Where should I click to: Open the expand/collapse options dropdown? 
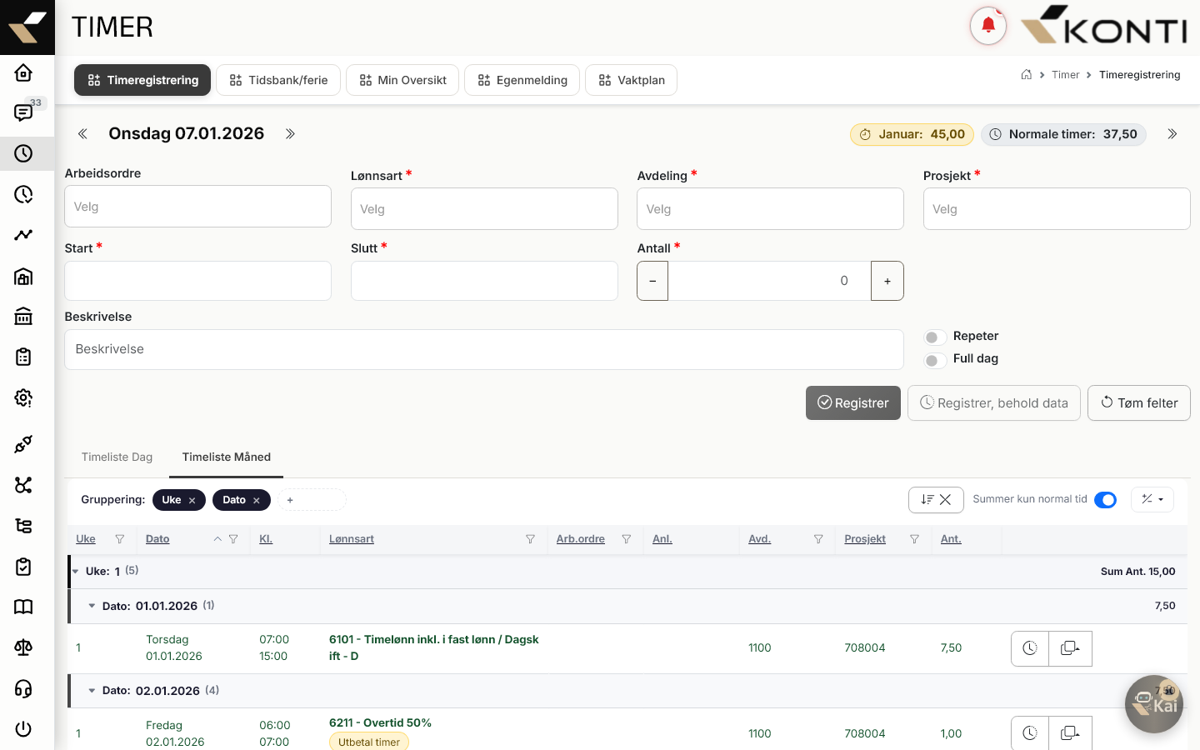pyautogui.click(x=1152, y=499)
